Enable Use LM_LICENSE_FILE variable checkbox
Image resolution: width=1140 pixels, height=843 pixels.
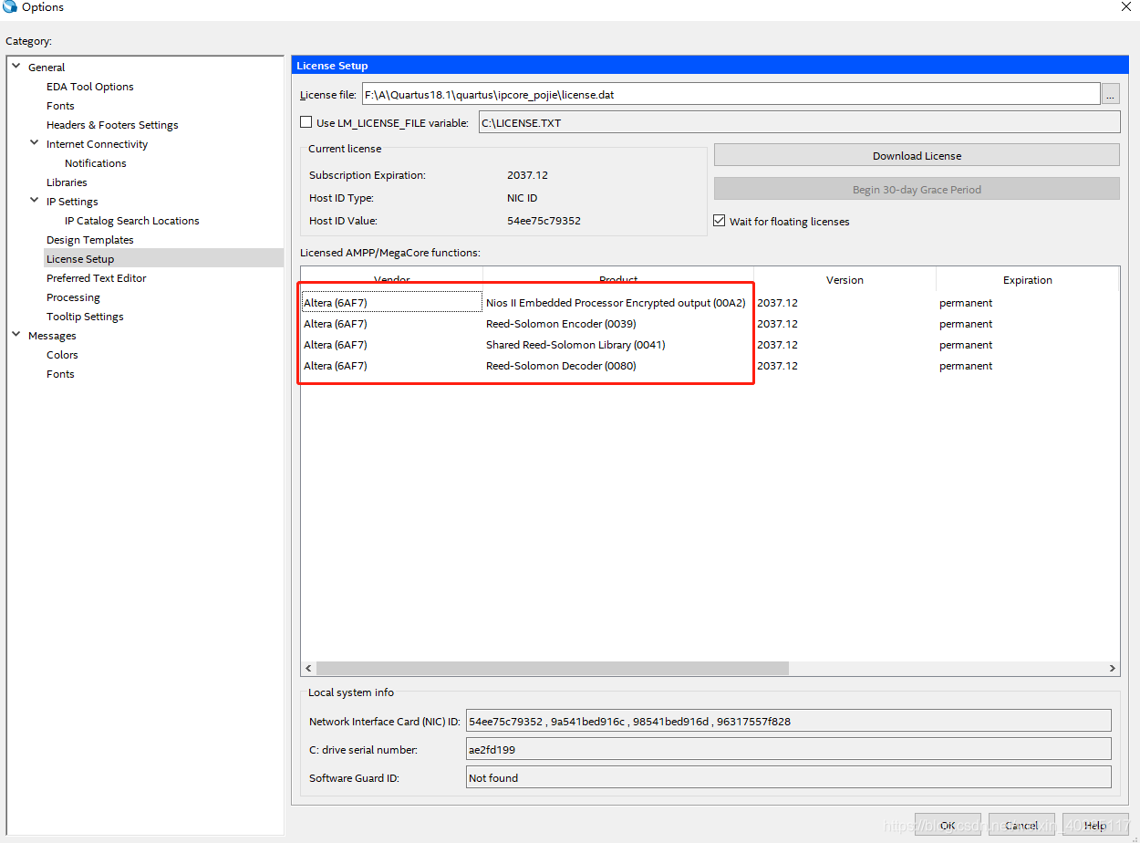[x=306, y=122]
